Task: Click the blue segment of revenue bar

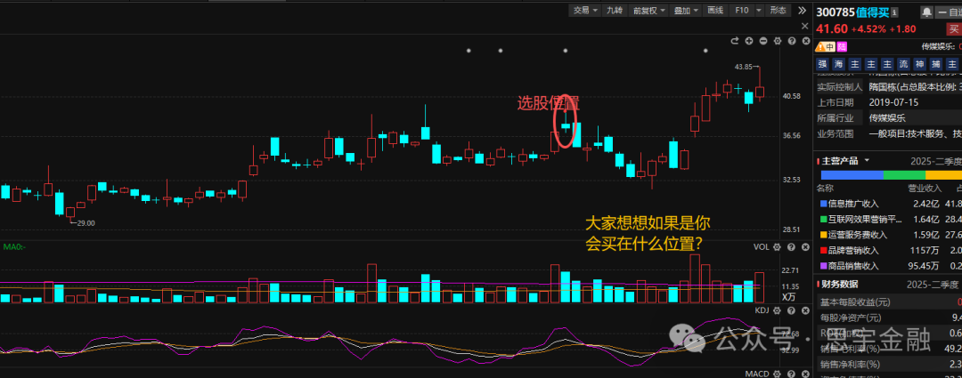Action: point(852,174)
